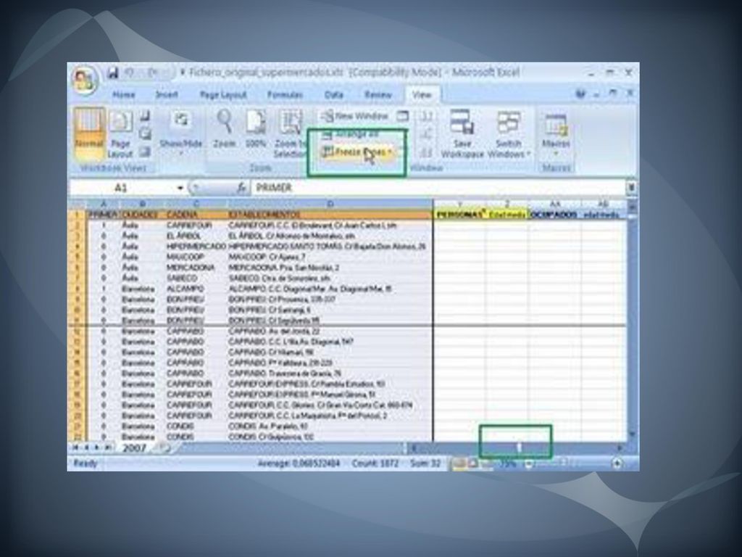The image size is (742, 557).
Task: Click the Reset Window Position icon
Action: 426,152
